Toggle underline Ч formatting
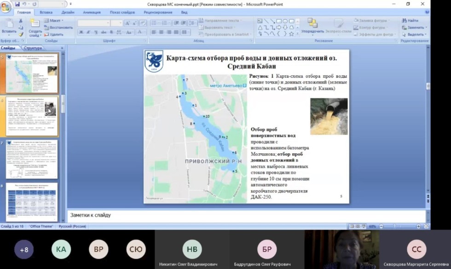451x269 pixels. (95, 32)
